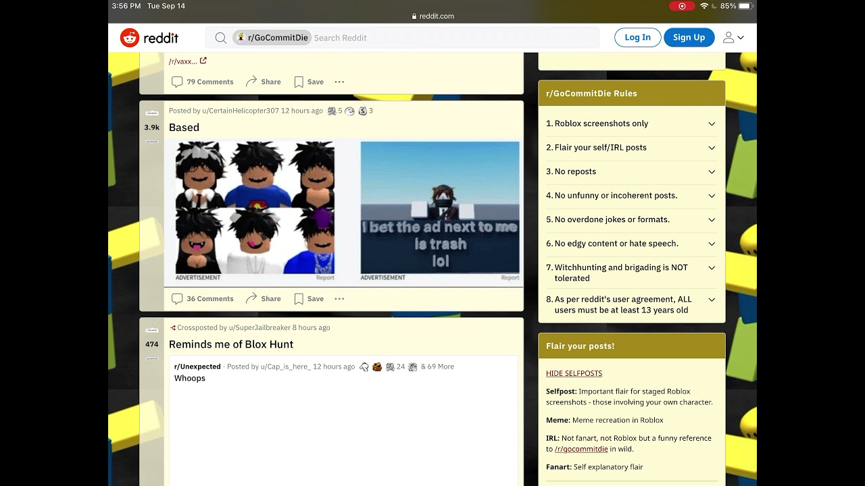The image size is (865, 486).
Task: Click the Sign Up button
Action: point(689,38)
